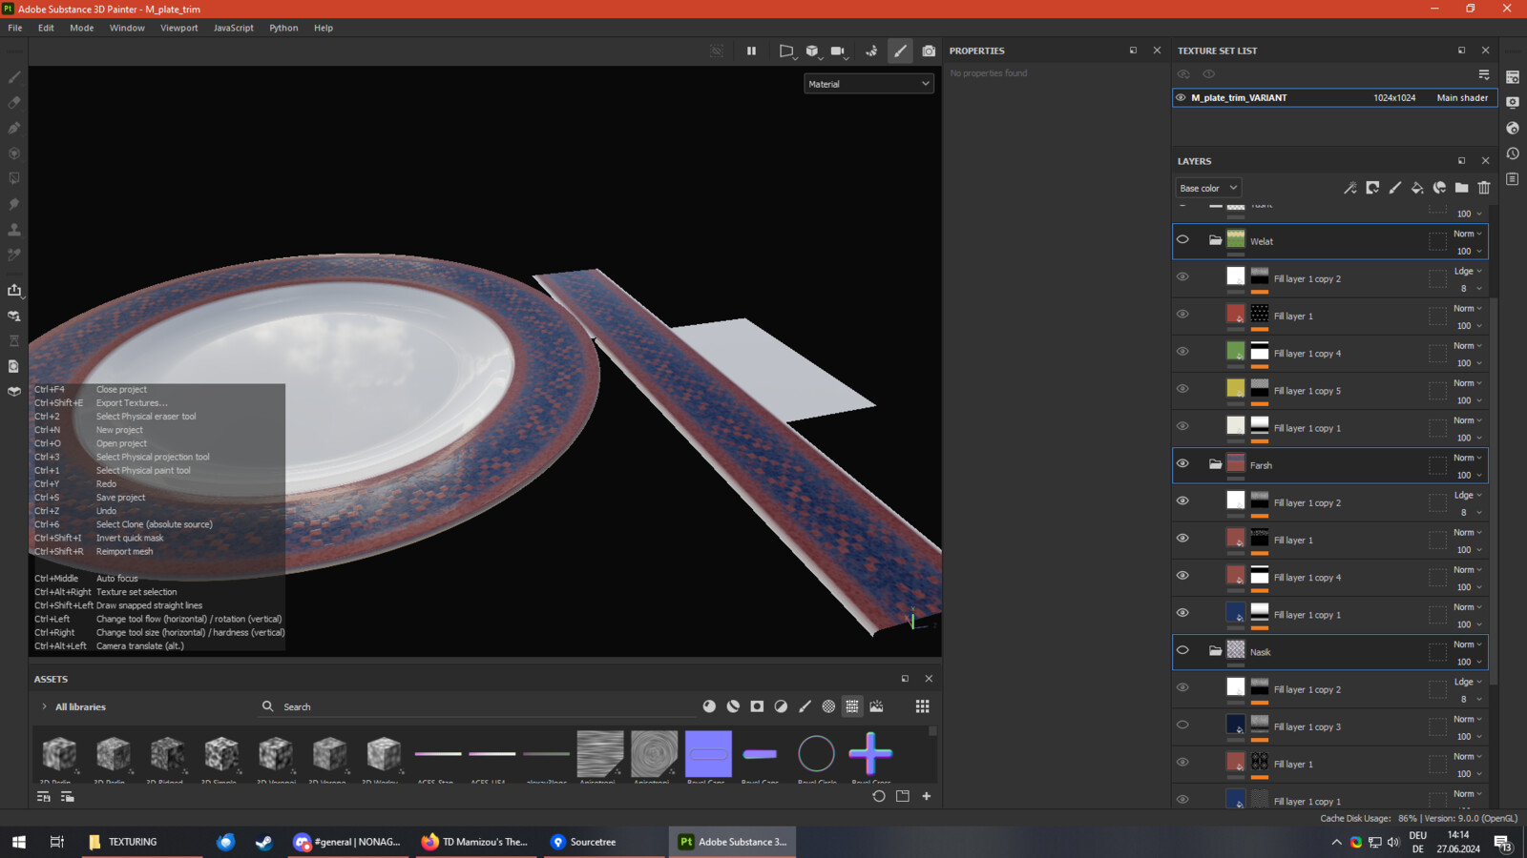Add a mask to the selected layer

pos(1372,188)
